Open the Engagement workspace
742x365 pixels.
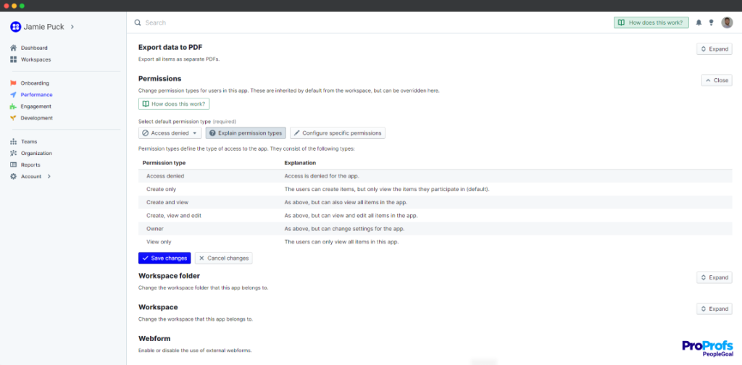pos(36,106)
